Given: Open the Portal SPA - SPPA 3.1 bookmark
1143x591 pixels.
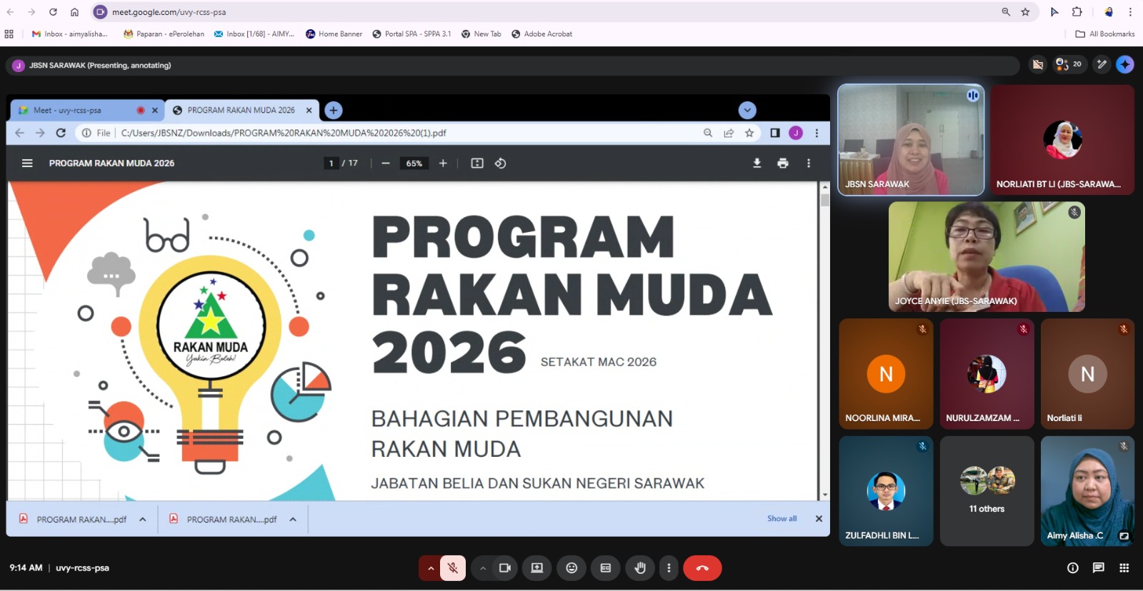Looking at the screenshot, I should pyautogui.click(x=411, y=34).
